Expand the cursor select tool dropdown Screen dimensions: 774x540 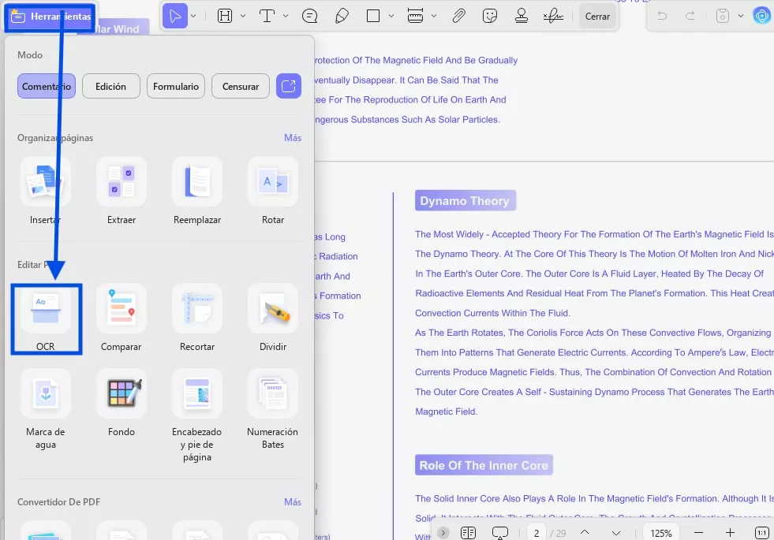point(194,16)
